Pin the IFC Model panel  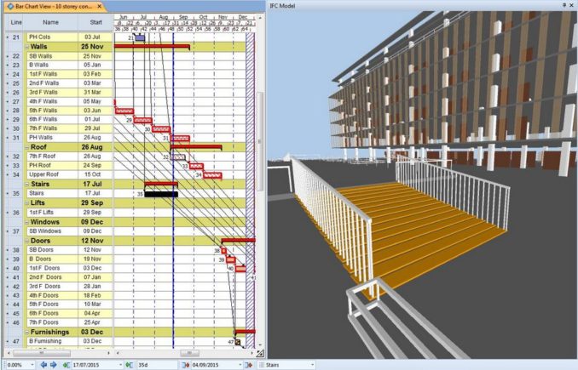tap(564, 5)
